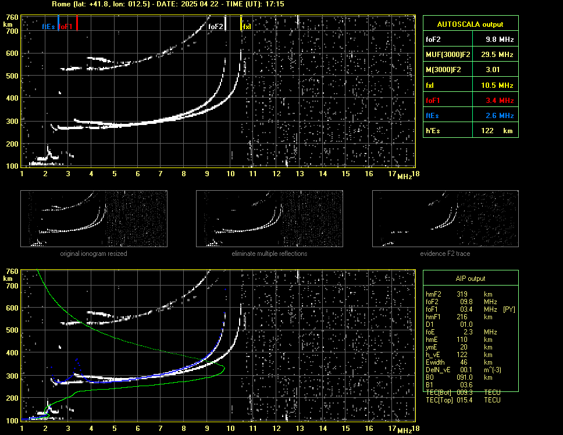Click the 'evidence F2 trace' caption
Image resolution: width=563 pixels, height=435 pixels.
[x=446, y=254]
